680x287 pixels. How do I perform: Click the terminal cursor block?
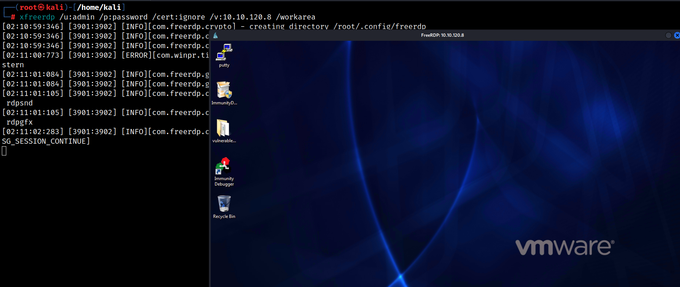click(4, 151)
